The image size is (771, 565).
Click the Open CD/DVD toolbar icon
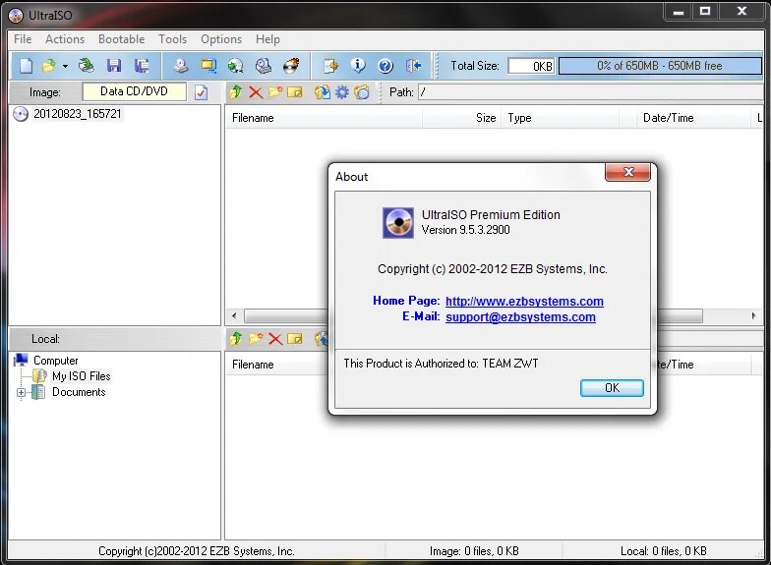click(x=87, y=65)
